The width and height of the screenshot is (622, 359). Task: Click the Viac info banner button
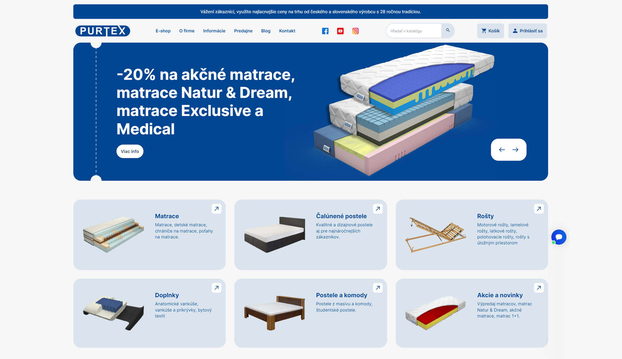point(130,151)
